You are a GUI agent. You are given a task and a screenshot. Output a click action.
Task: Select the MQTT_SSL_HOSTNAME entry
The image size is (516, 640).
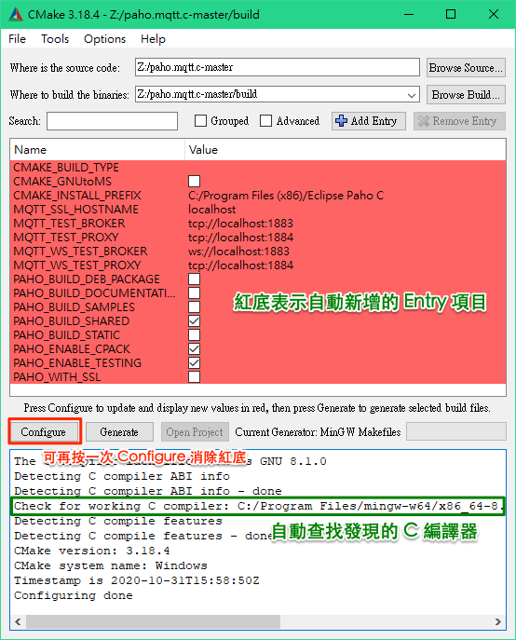[76, 210]
